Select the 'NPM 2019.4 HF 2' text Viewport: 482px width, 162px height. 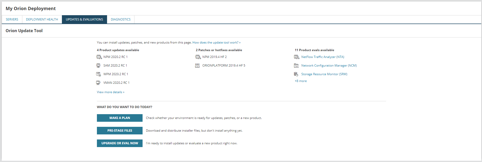(x=215, y=57)
